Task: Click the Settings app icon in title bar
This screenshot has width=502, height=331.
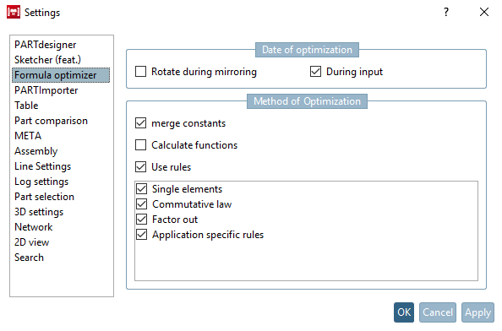Action: point(14,12)
